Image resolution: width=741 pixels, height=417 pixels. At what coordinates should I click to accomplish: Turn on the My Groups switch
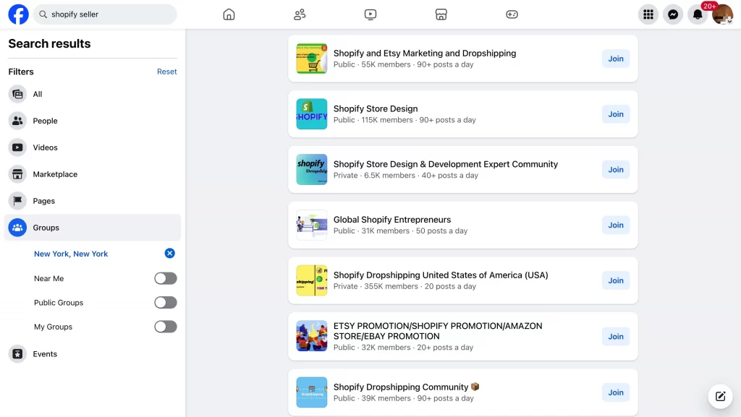[166, 327]
